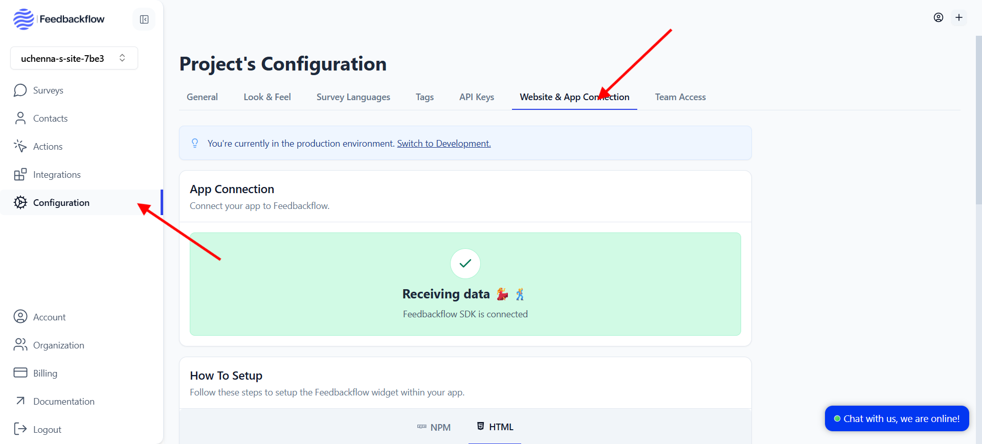Click the Feedbackflow logo icon
Viewport: 982px width, 444px height.
[24, 19]
